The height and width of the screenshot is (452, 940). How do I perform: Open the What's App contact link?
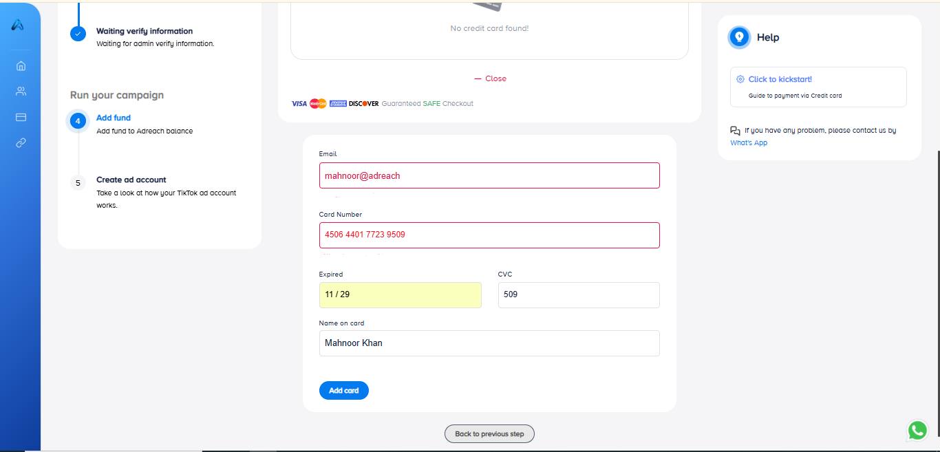pyautogui.click(x=749, y=143)
